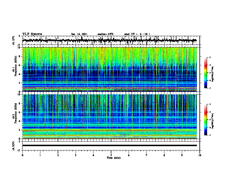Click the ch.1 "Frequency (kHz)" axis label

[16, 65]
